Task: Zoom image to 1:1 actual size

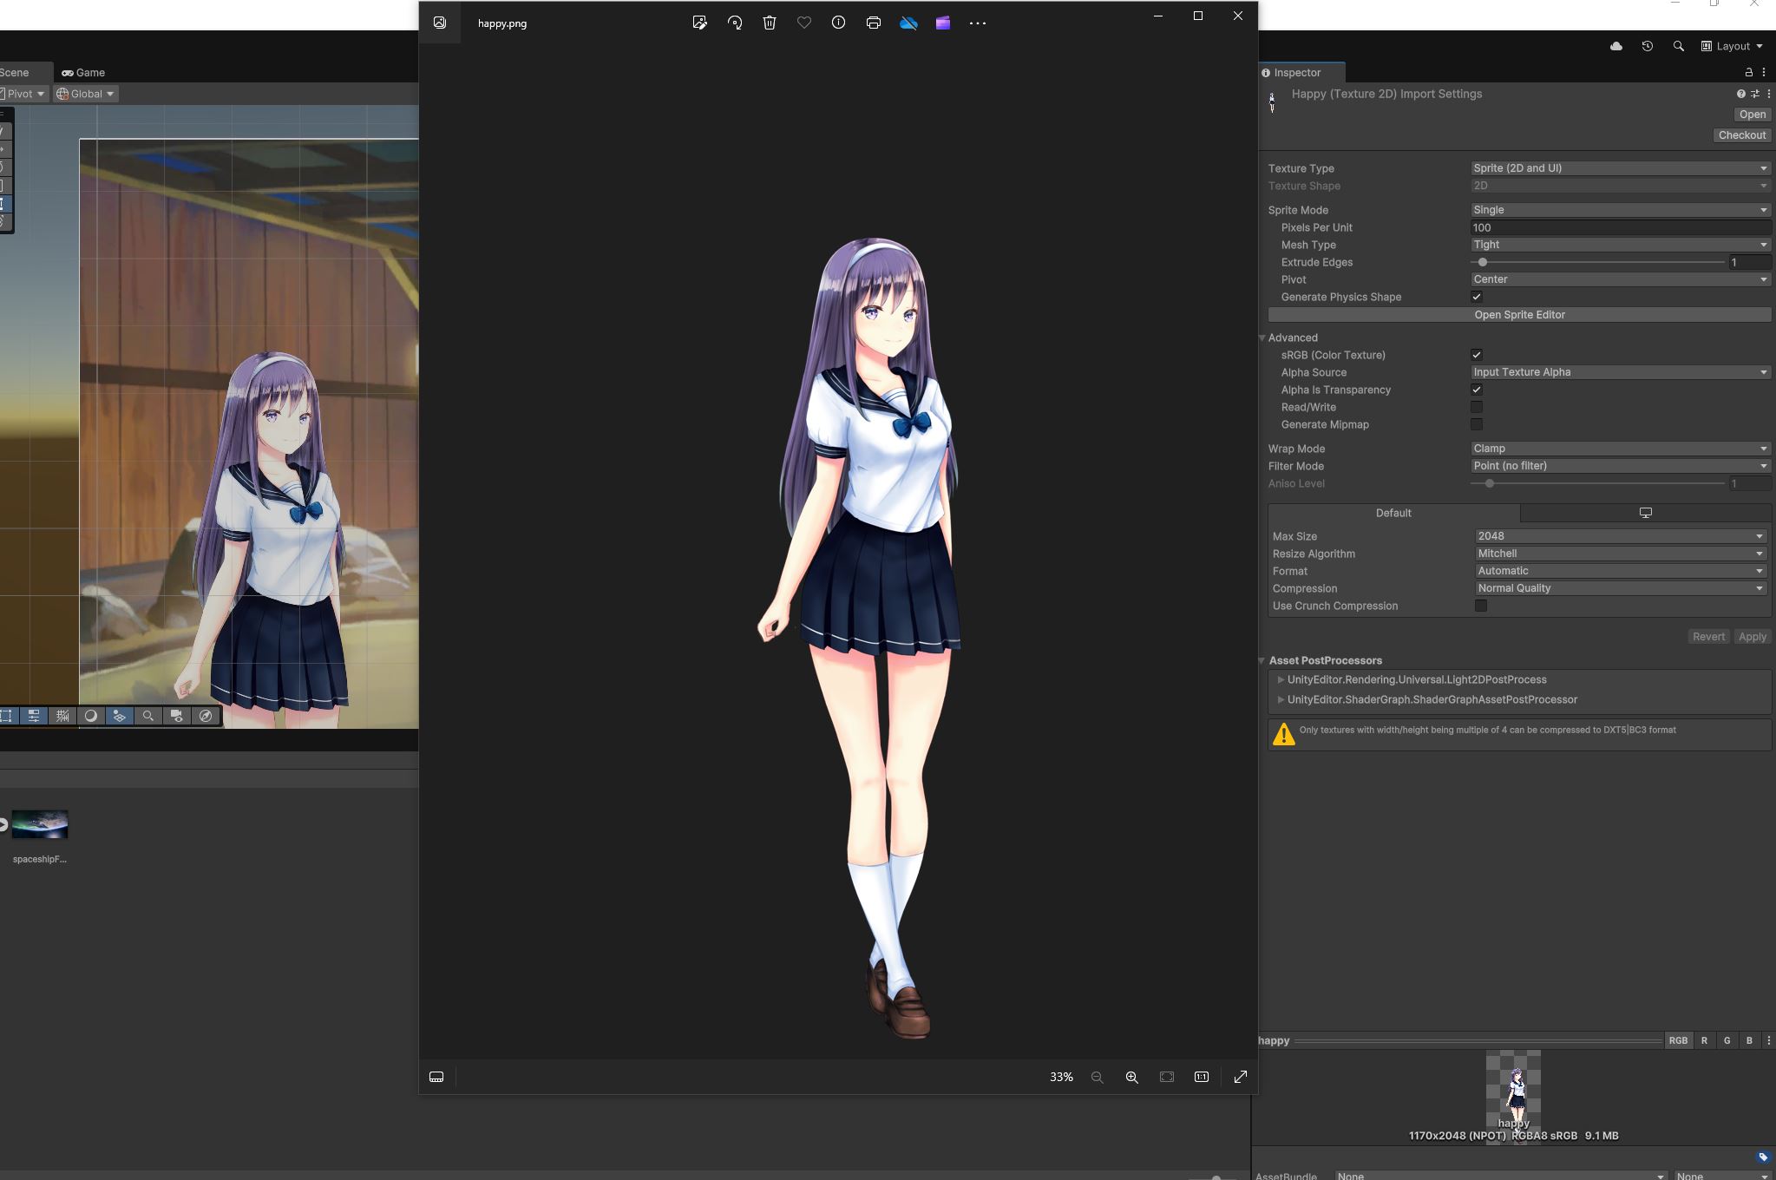Action: click(x=1201, y=1076)
